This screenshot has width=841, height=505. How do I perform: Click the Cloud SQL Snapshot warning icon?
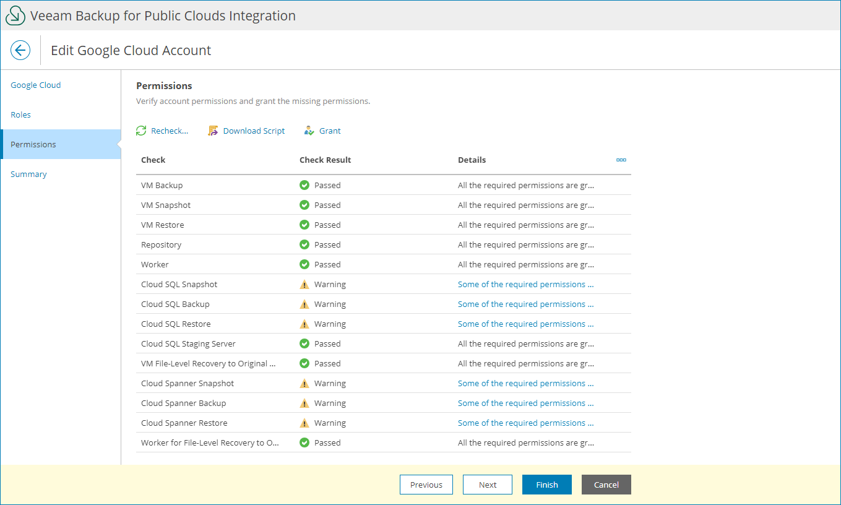click(x=304, y=285)
